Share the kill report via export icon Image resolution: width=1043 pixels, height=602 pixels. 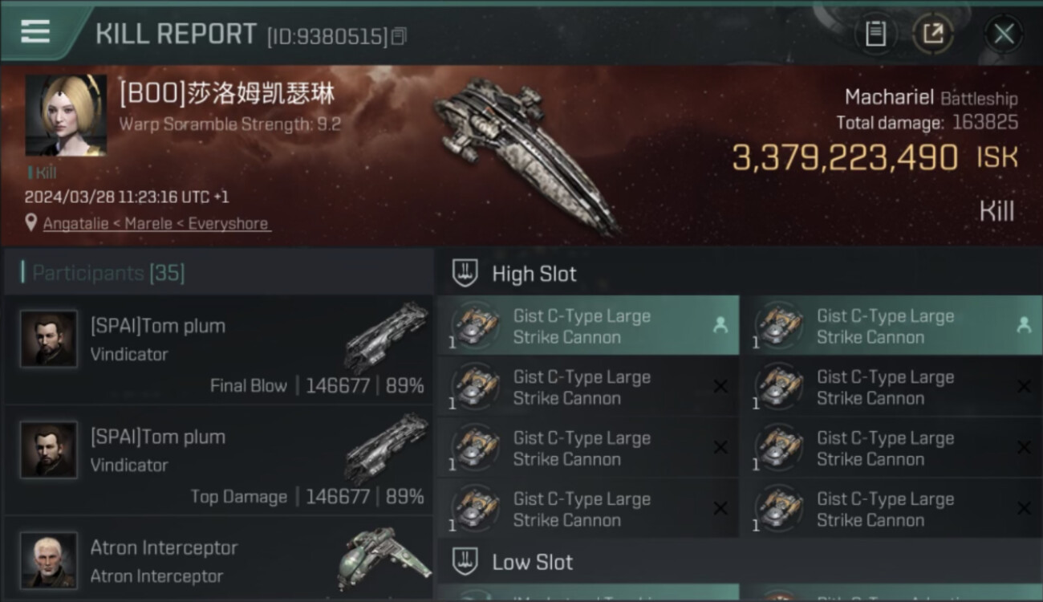pos(933,34)
